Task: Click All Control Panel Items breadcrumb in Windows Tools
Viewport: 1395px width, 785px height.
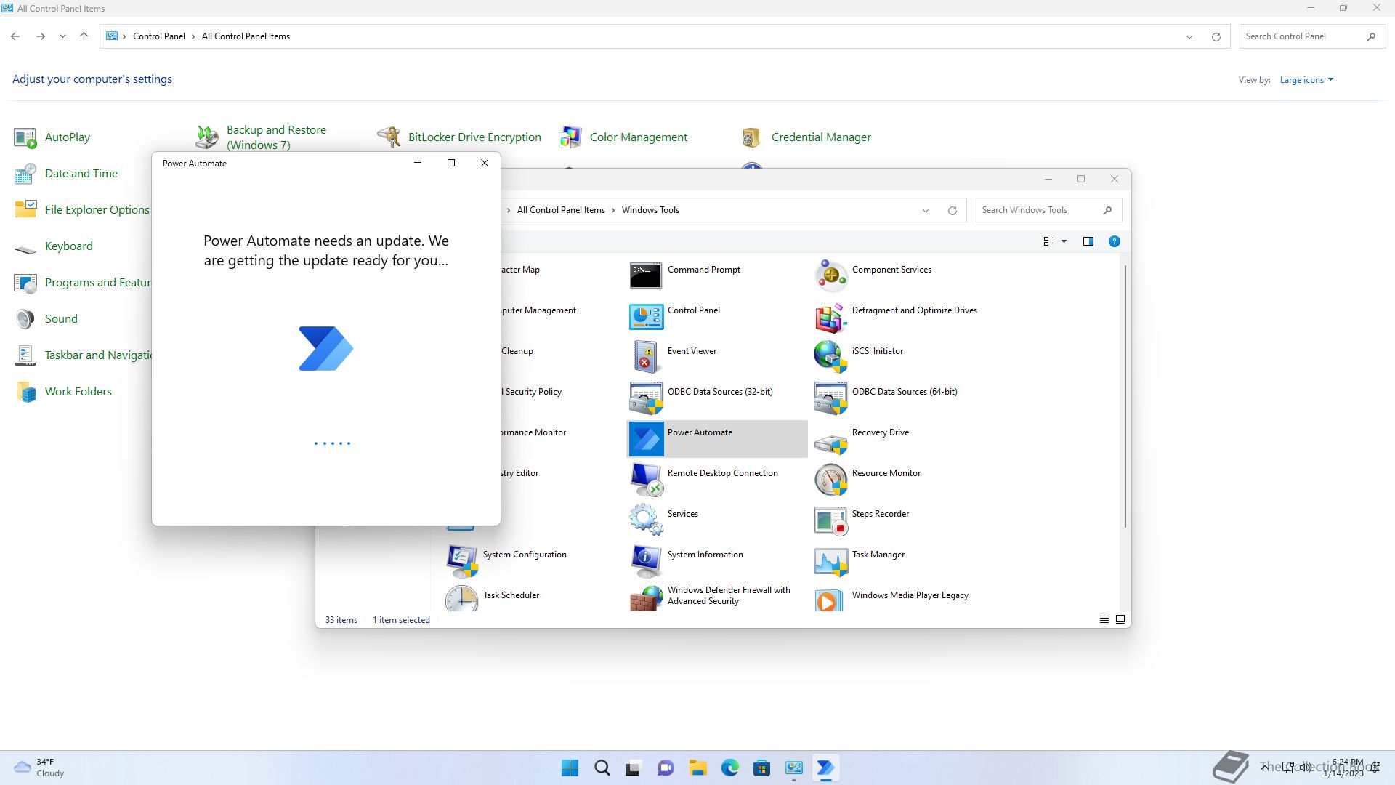Action: point(561,210)
